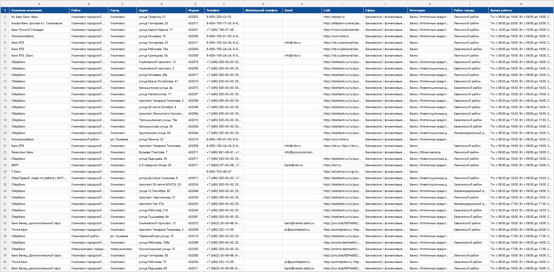Click the 'Индекс' header cell
The width and height of the screenshot is (554, 277).
pyautogui.click(x=195, y=10)
